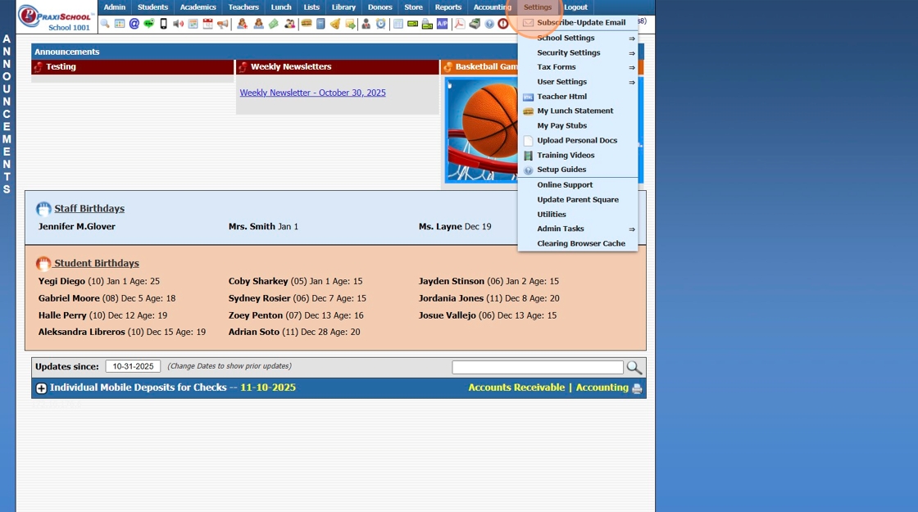The width and height of the screenshot is (918, 512).
Task: Open the Reports menu
Action: (448, 7)
